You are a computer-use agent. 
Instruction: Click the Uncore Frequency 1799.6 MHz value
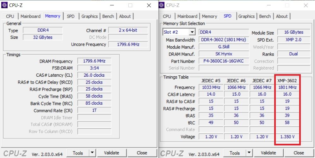point(128,44)
